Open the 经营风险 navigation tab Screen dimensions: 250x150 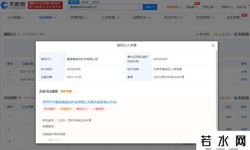79,17
